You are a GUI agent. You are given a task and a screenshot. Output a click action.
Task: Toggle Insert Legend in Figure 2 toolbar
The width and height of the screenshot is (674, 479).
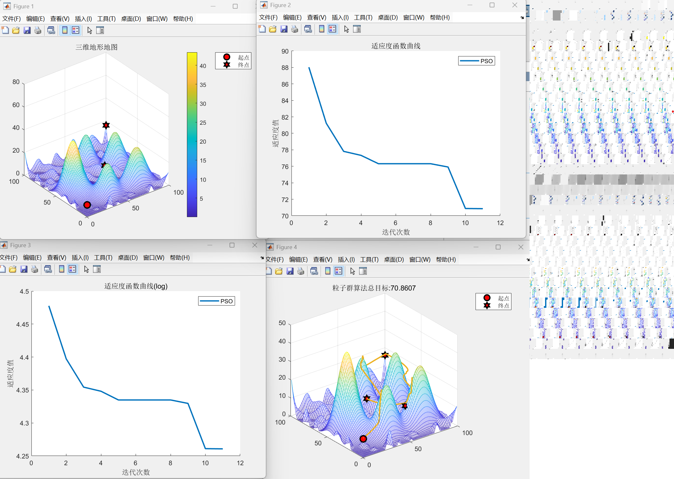[x=333, y=29]
